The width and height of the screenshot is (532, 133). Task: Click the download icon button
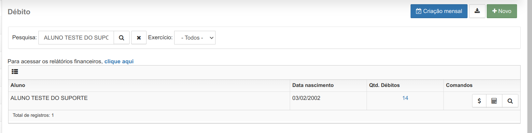pos(477,11)
